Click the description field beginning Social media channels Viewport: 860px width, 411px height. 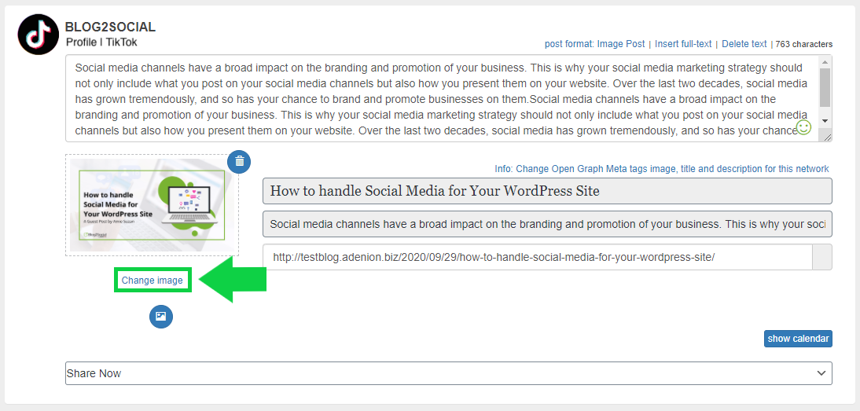coord(547,224)
